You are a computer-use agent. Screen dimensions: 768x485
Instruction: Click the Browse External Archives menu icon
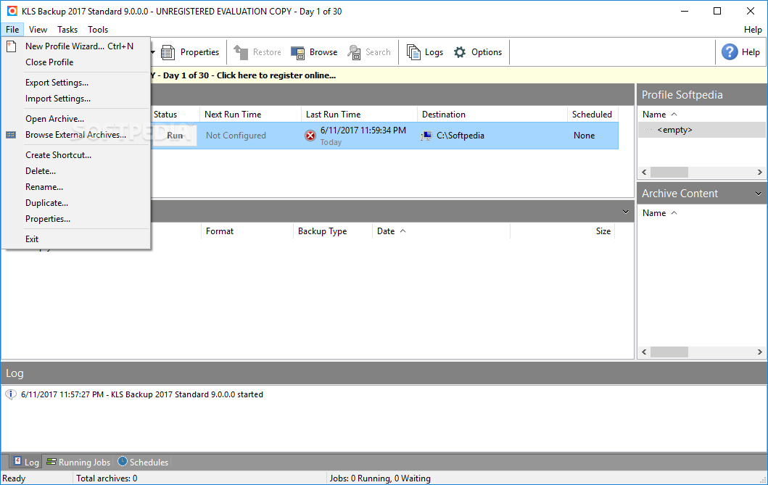coord(11,135)
